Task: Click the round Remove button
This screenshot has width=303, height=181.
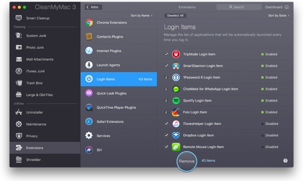Action: [187, 161]
